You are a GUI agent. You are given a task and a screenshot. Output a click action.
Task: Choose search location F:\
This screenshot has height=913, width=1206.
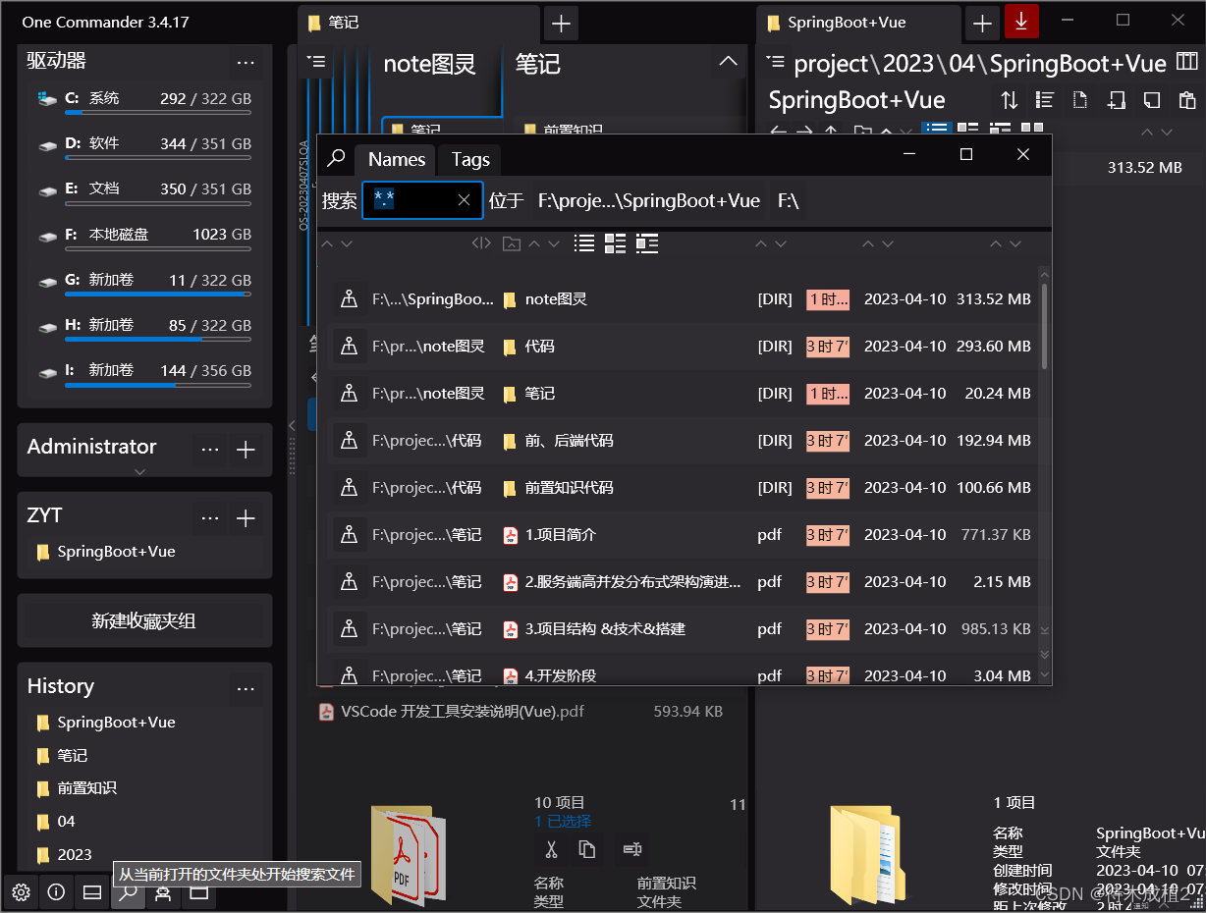tap(789, 200)
